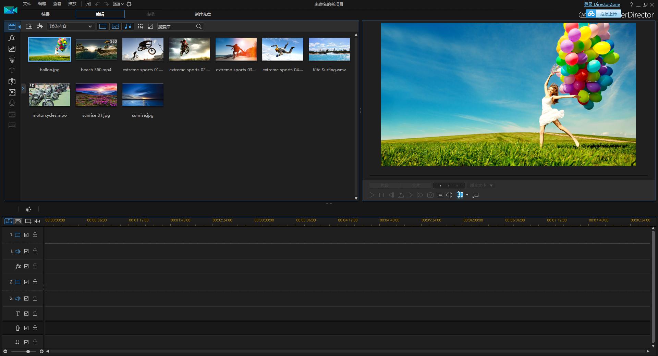
Task: Click the import media folder icon
Action: click(29, 26)
